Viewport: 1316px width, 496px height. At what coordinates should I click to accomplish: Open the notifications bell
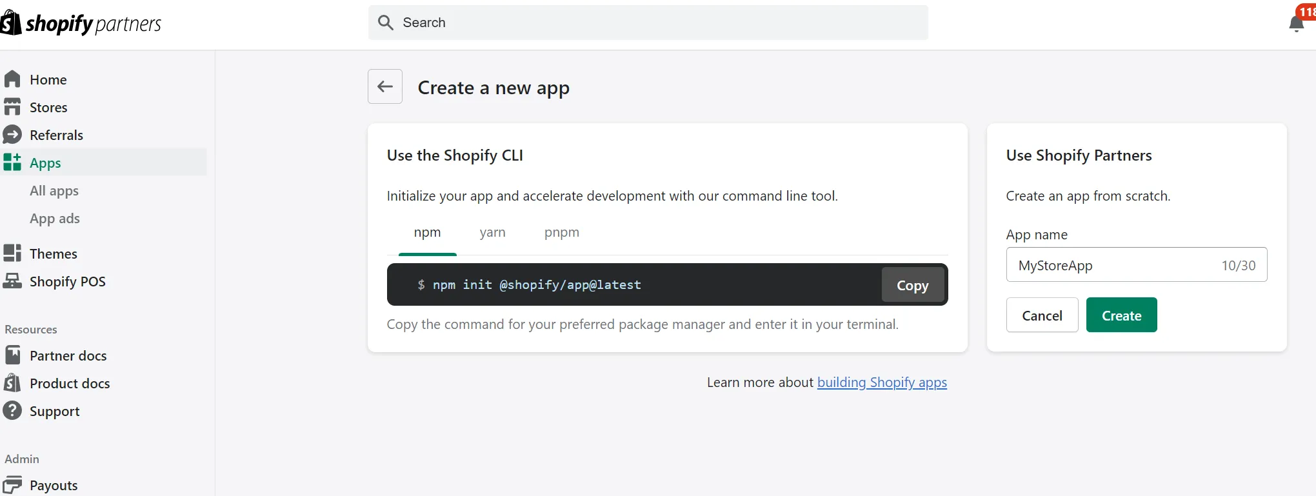coord(1296,24)
